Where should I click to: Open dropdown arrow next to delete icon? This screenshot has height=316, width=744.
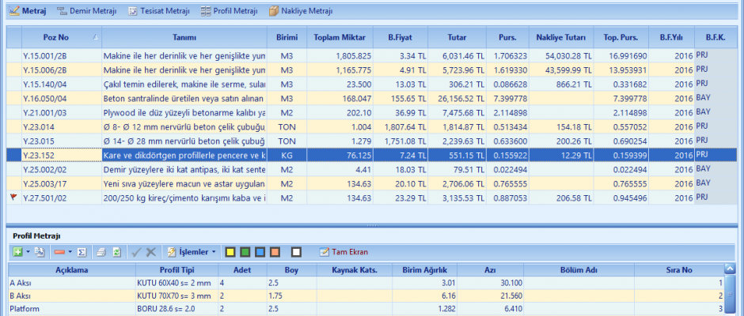(x=70, y=252)
